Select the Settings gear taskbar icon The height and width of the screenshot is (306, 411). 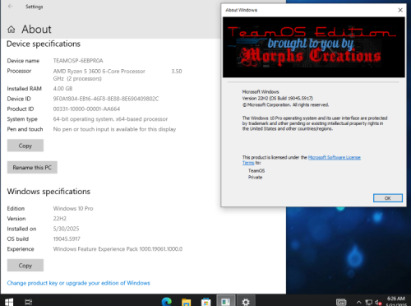click(246, 301)
